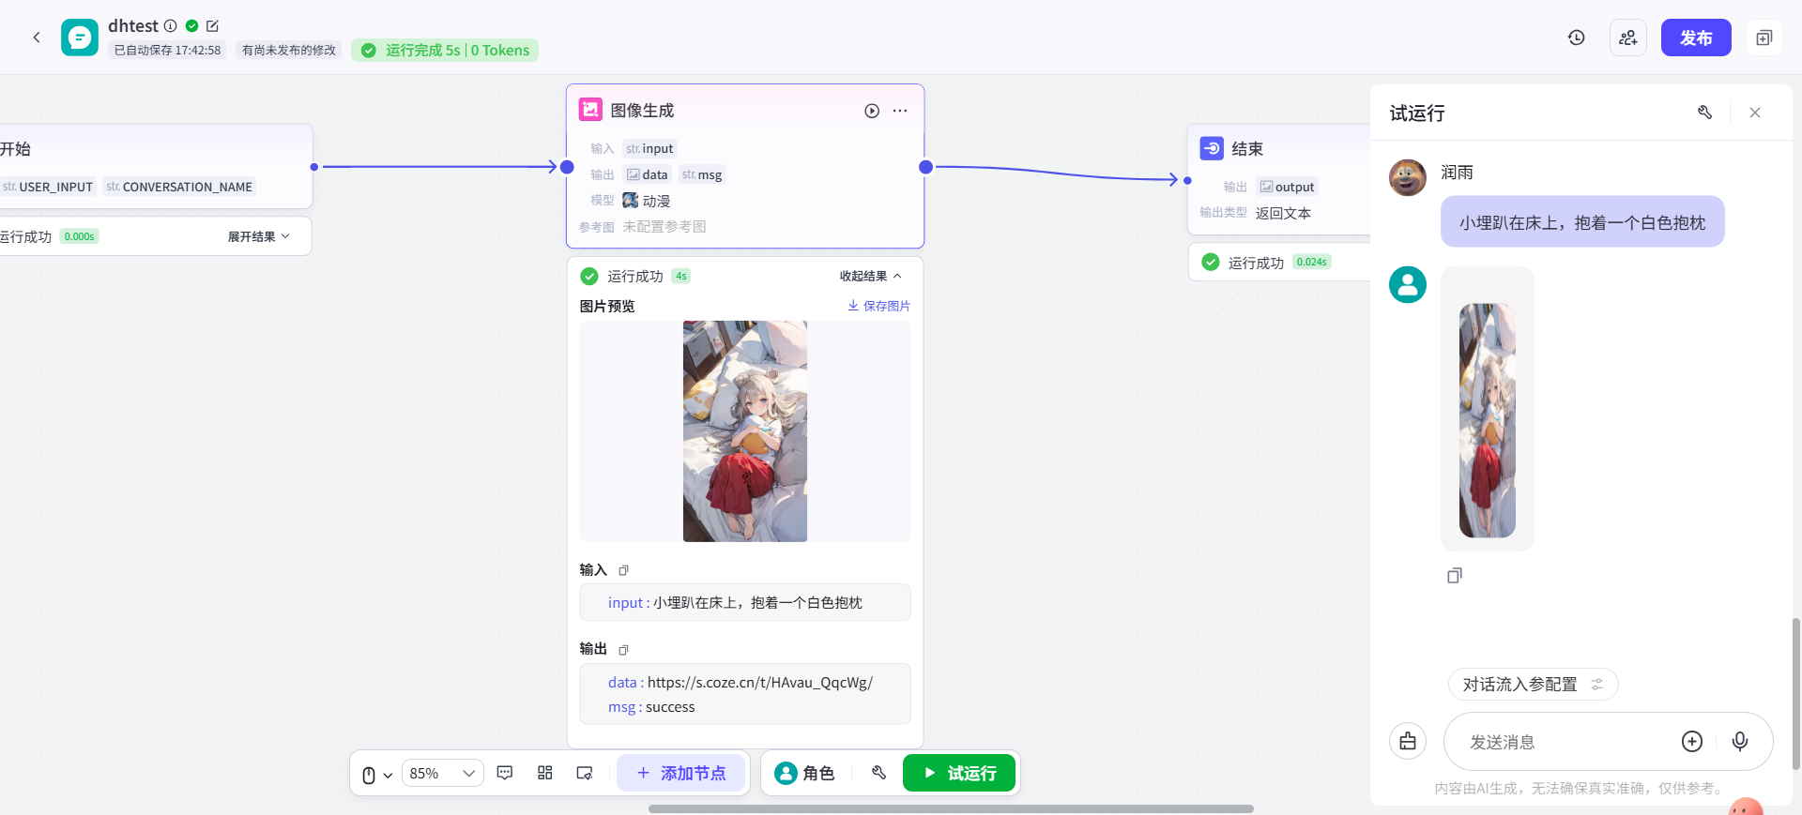Collapse the result via 收起结果
The width and height of the screenshot is (1802, 815).
(871, 276)
